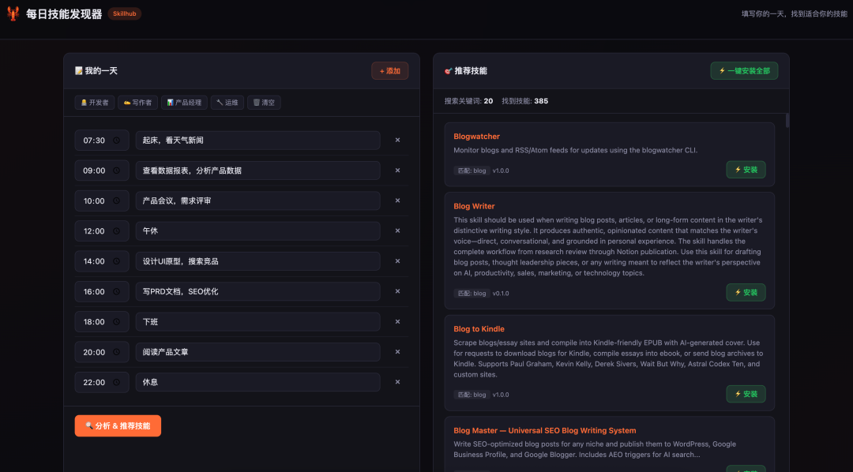Click the 添加 button to add entry
This screenshot has height=472, width=853.
[389, 71]
